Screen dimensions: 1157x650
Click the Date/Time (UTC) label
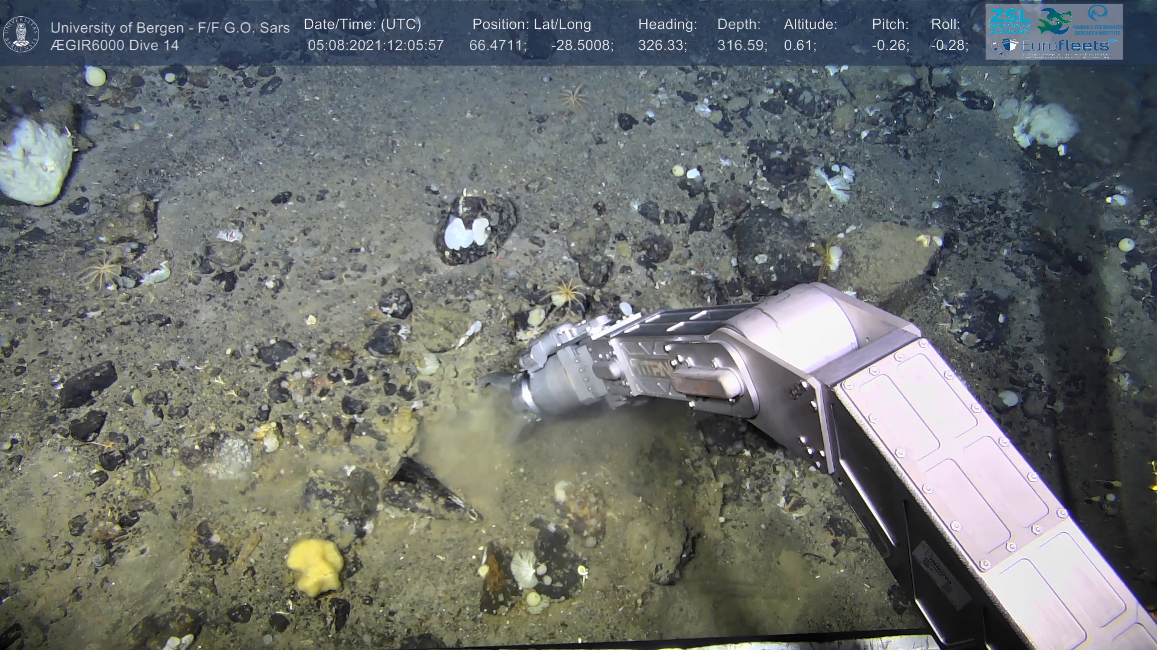(362, 25)
